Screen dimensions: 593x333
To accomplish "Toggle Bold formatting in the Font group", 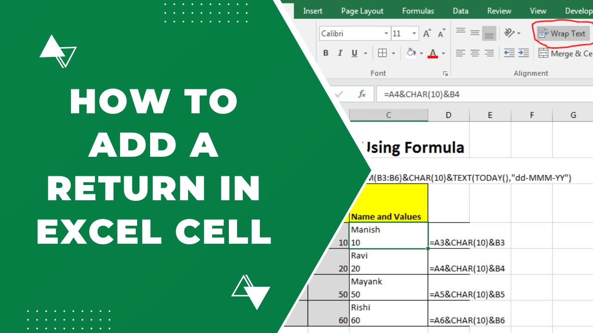I will tap(326, 53).
